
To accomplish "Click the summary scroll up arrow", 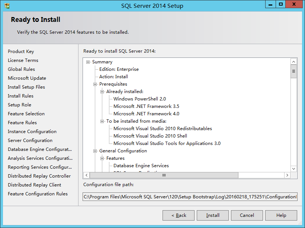I will [293, 62].
